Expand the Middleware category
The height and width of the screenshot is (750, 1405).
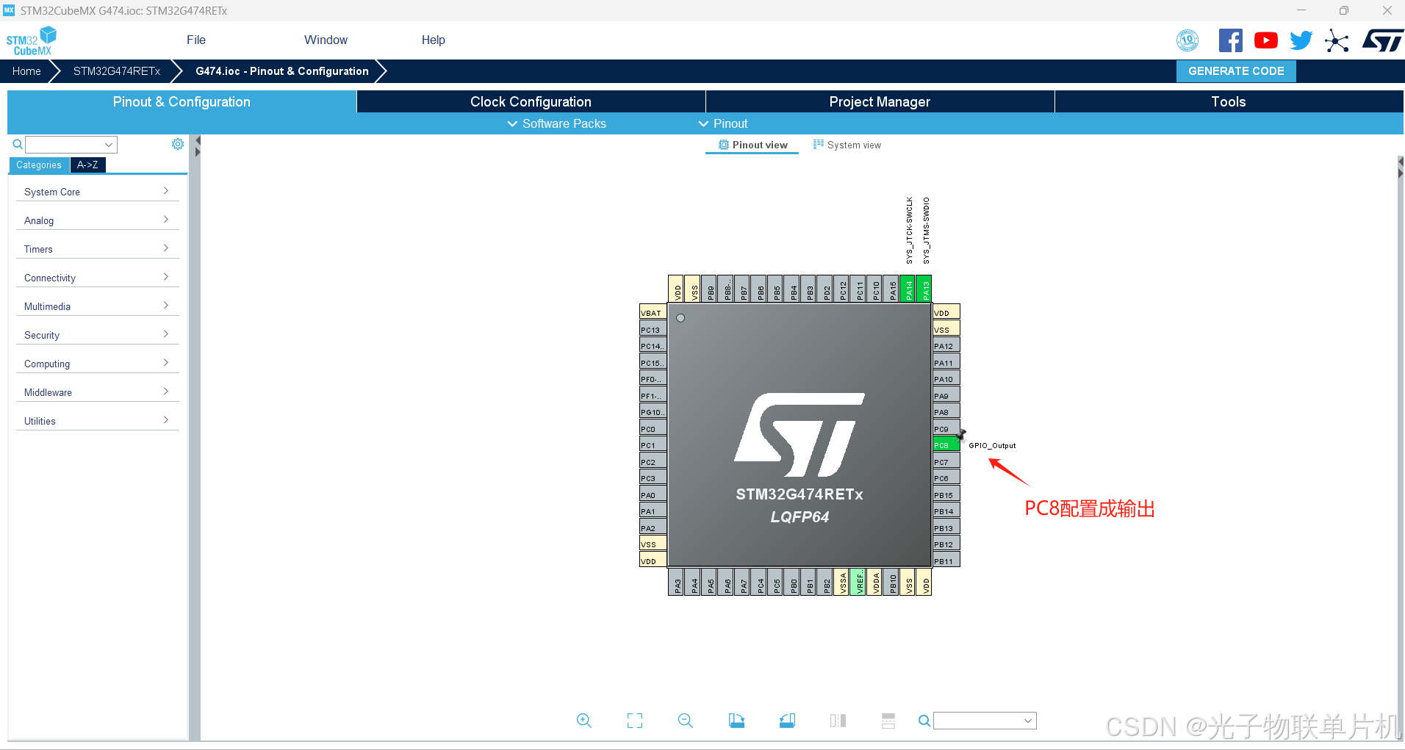pos(97,392)
